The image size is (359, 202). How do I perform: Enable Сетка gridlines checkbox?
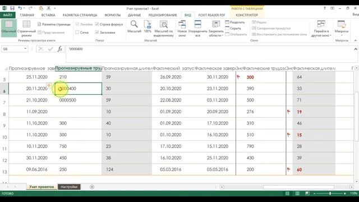click(x=77, y=33)
